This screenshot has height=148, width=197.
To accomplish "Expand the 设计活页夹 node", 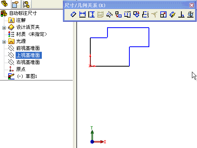I will [x=4, y=28].
